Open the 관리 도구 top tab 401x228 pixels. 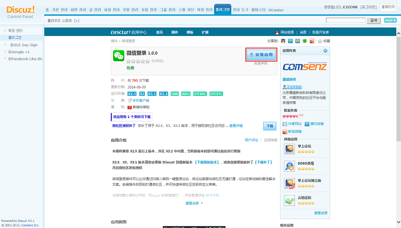[x=241, y=10]
